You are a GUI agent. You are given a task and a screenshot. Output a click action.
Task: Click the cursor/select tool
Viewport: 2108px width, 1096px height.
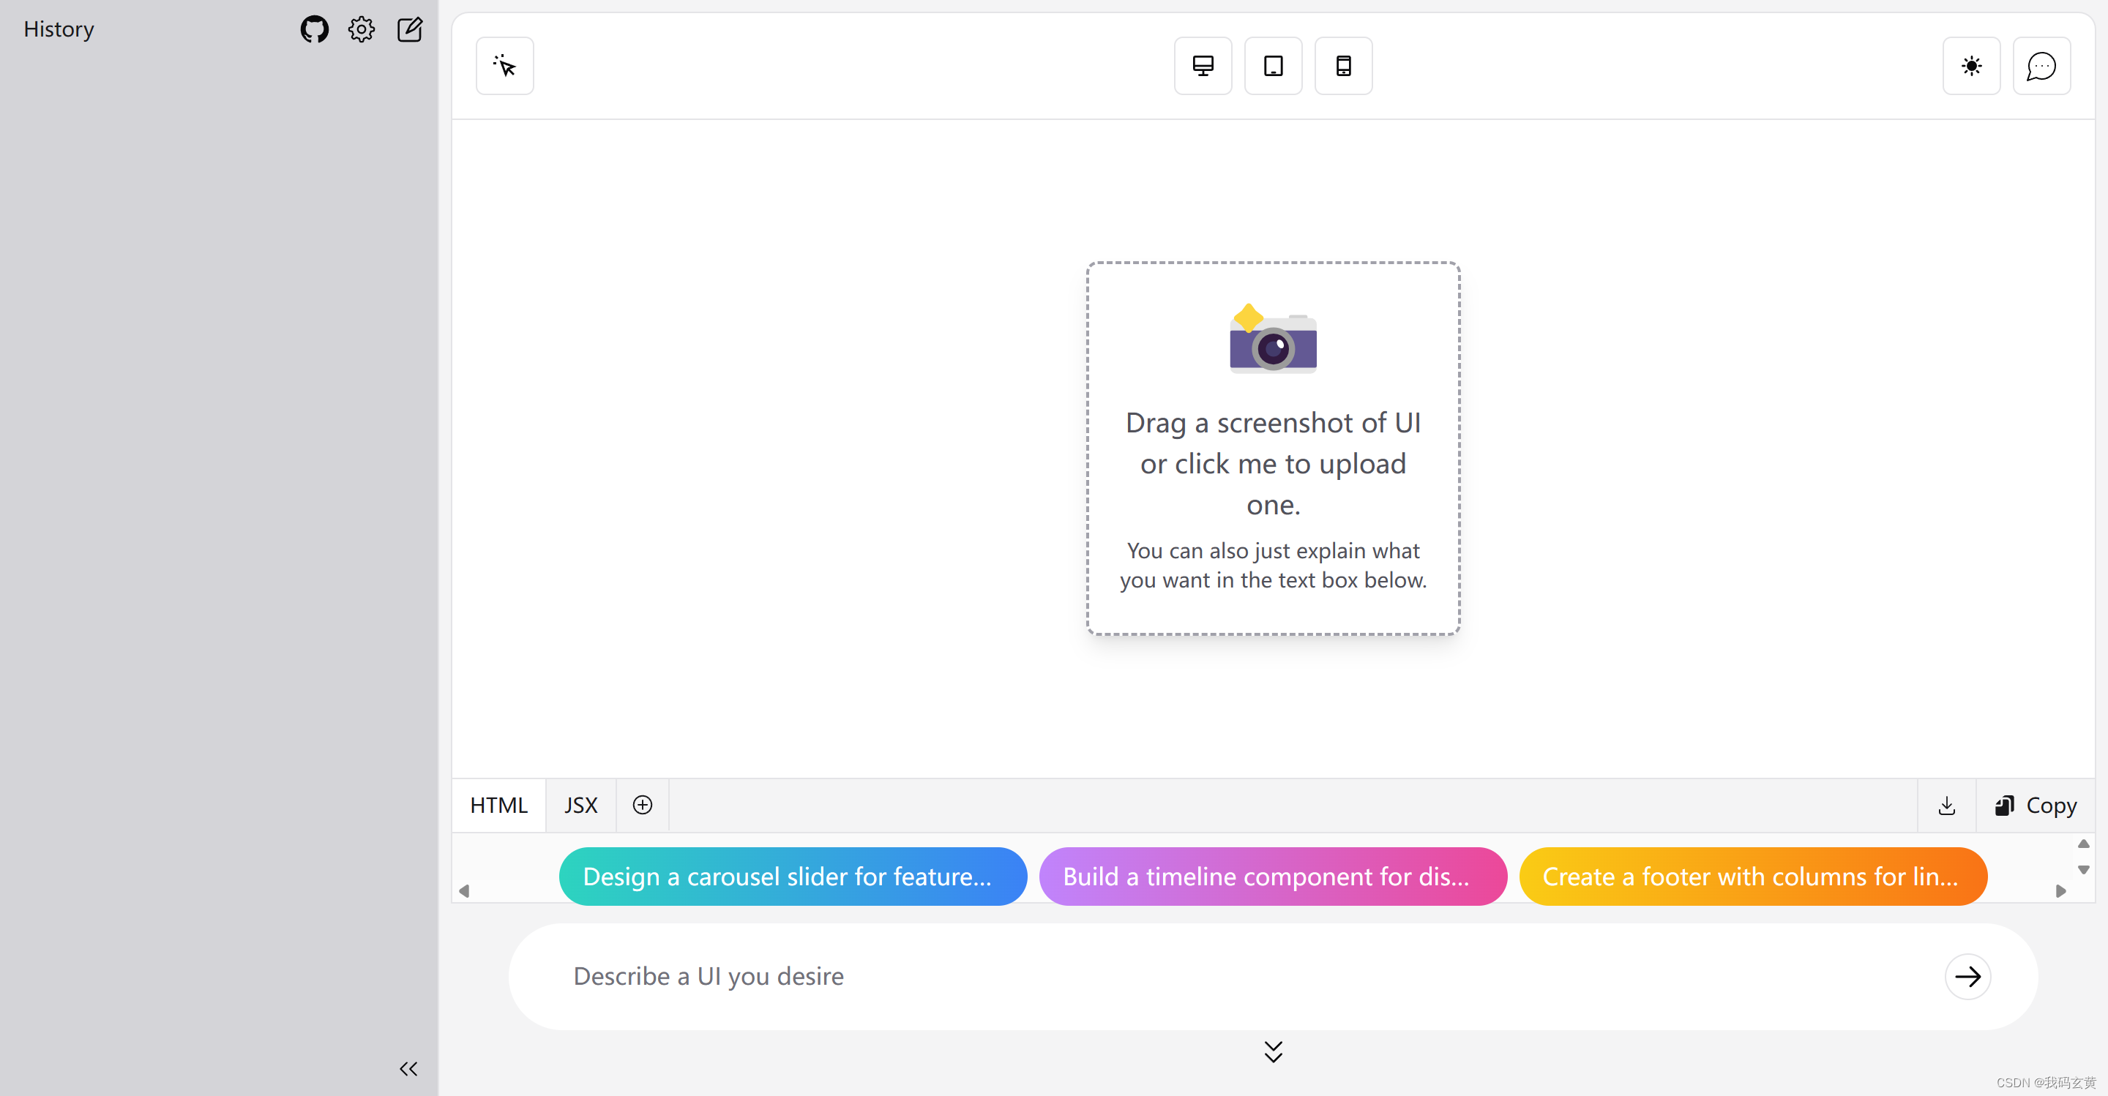pos(505,66)
